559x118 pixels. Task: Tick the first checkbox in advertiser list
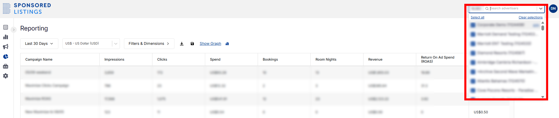(473, 25)
